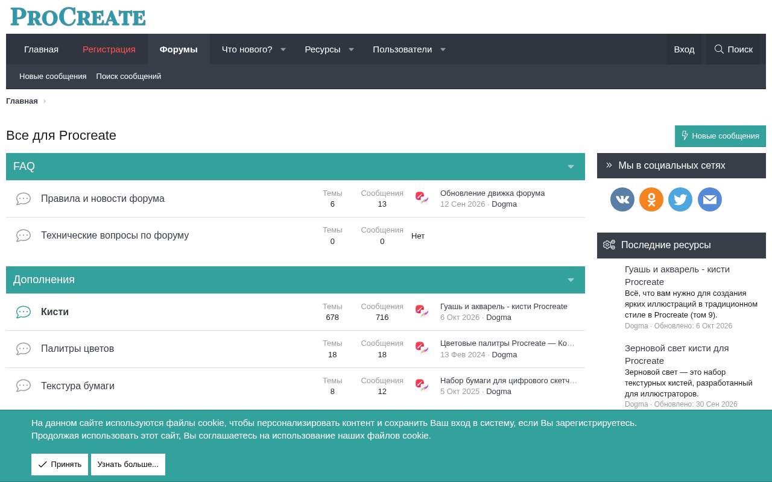Open the Палитры цветов forum
Viewport: 772px width, 482px height.
click(77, 349)
